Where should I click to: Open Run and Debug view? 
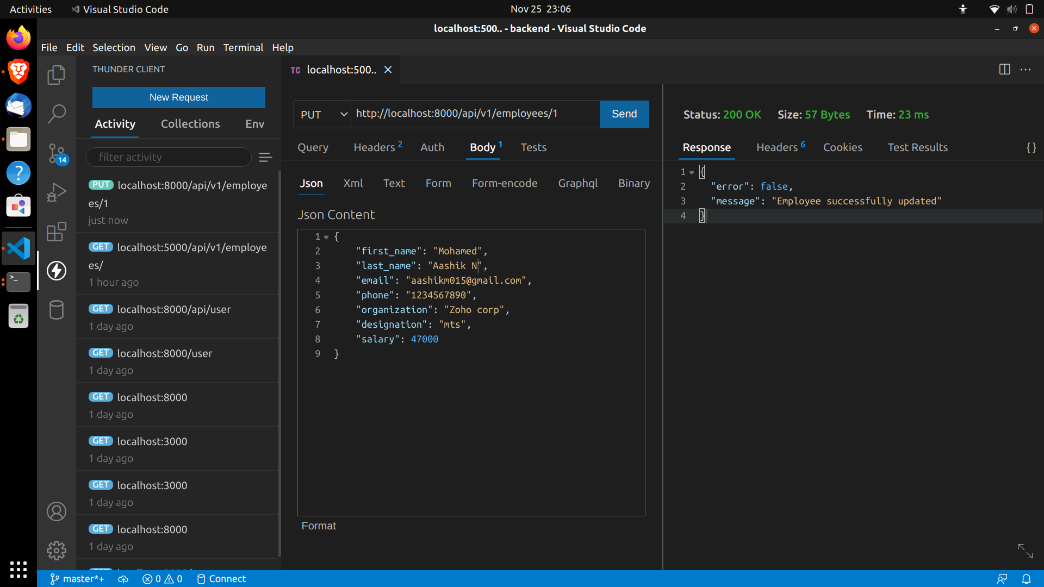point(57,192)
